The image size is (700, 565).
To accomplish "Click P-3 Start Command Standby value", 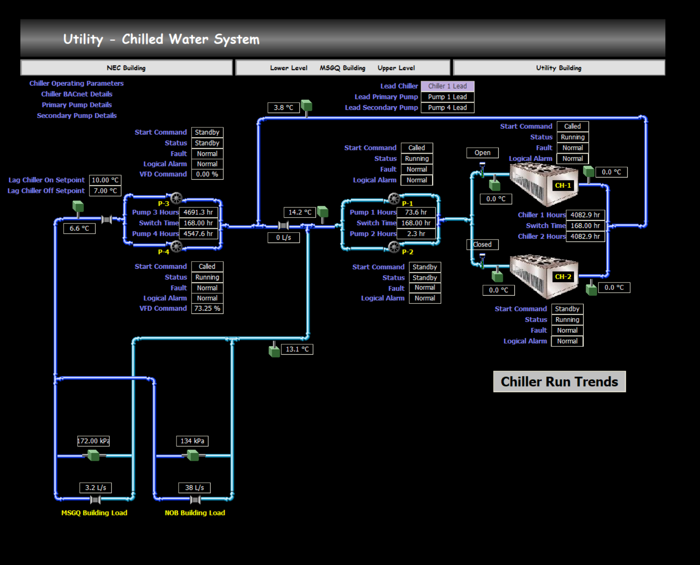I will 207,132.
